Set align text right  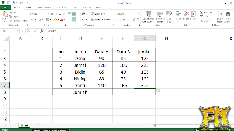pyautogui.click(x=78, y=19)
